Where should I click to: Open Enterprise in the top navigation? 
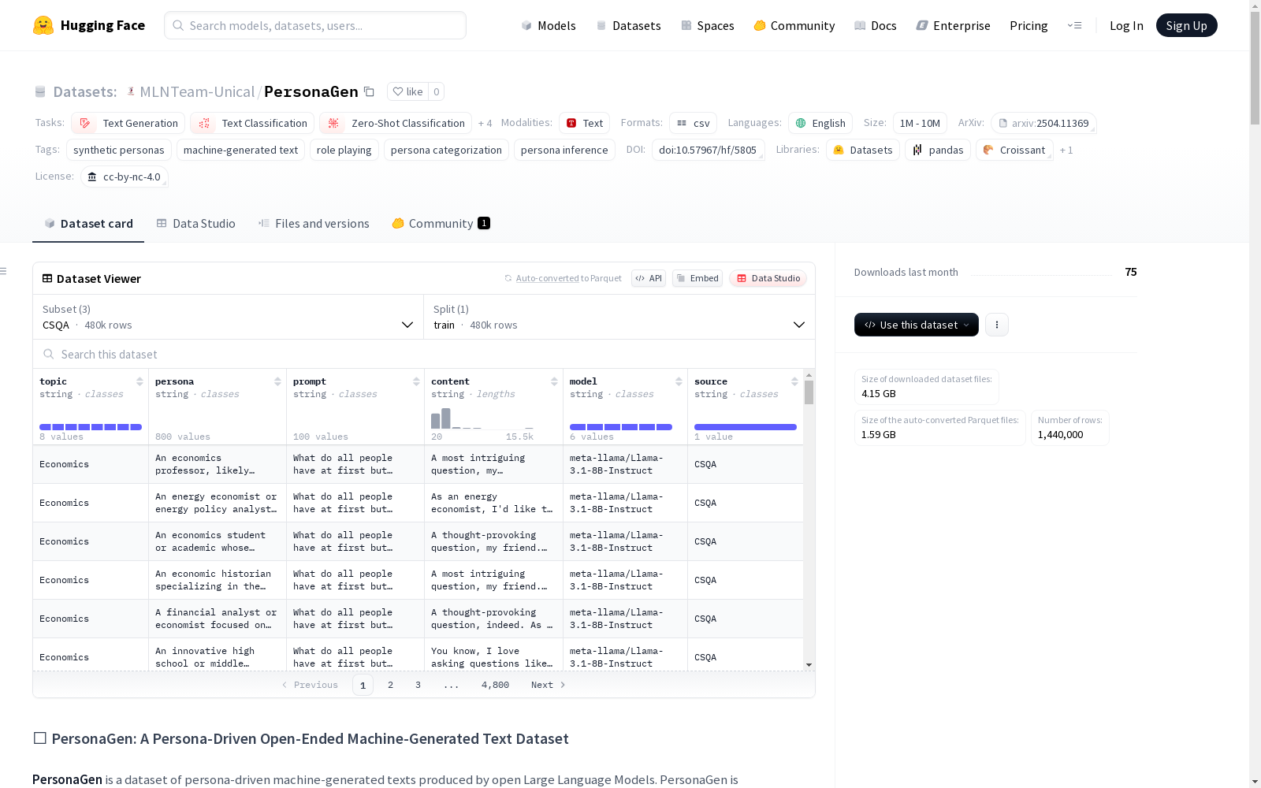point(953,25)
